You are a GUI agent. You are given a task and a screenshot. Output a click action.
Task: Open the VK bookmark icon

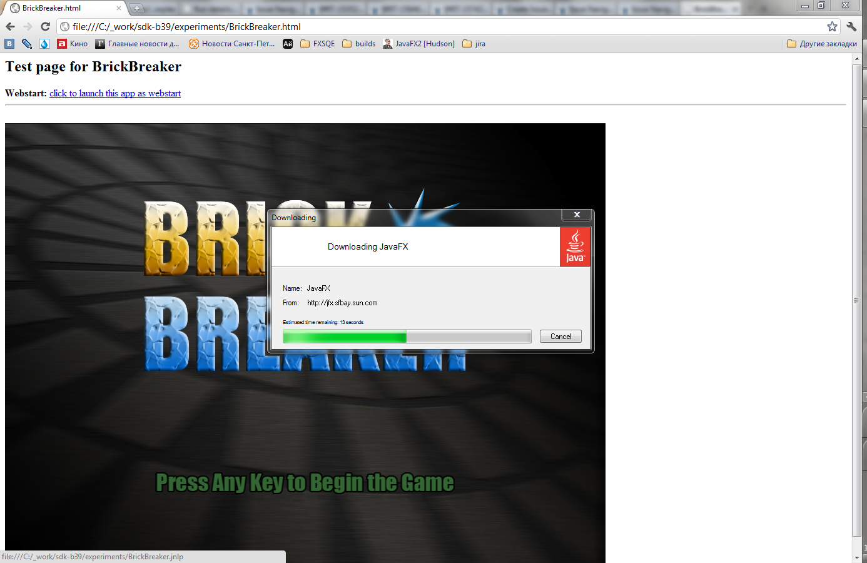click(x=9, y=44)
